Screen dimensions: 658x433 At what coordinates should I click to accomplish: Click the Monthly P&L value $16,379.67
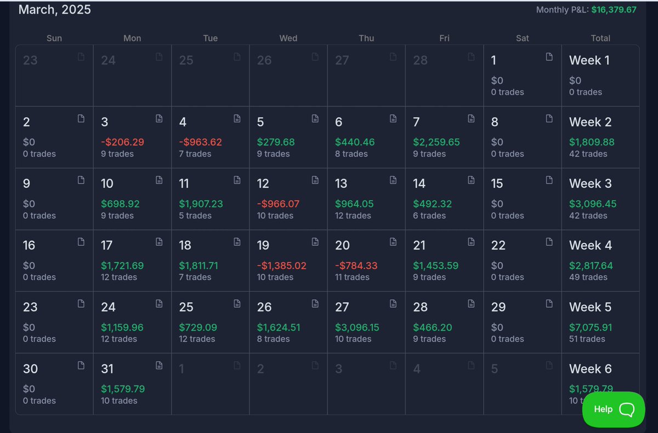pos(614,10)
